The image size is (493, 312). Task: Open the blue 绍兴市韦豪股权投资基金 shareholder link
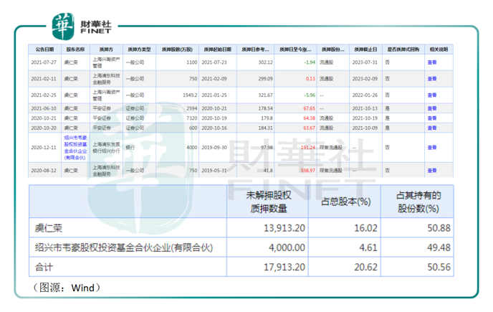pos(75,148)
